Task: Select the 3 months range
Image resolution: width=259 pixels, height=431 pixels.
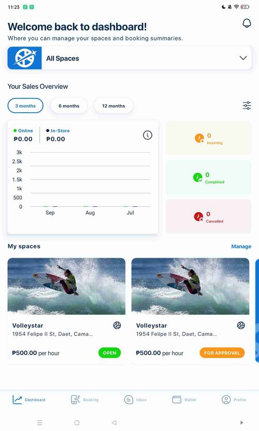Action: click(25, 106)
